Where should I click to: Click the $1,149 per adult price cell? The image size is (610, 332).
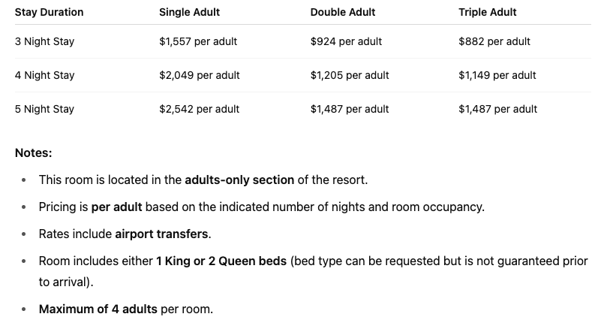coord(497,75)
